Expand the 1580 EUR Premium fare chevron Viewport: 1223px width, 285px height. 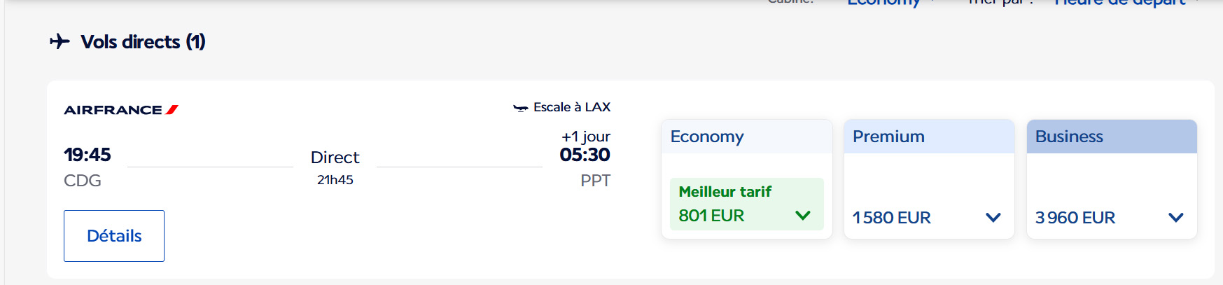pyautogui.click(x=993, y=218)
